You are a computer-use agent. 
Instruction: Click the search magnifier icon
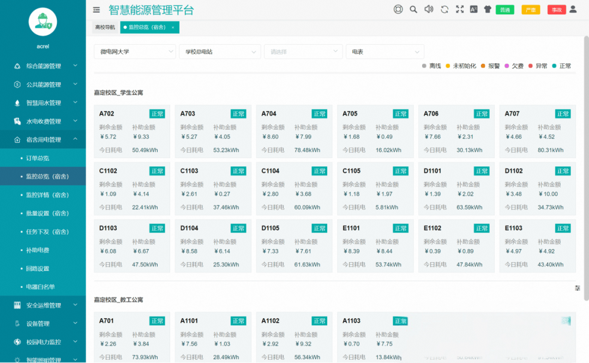[413, 9]
